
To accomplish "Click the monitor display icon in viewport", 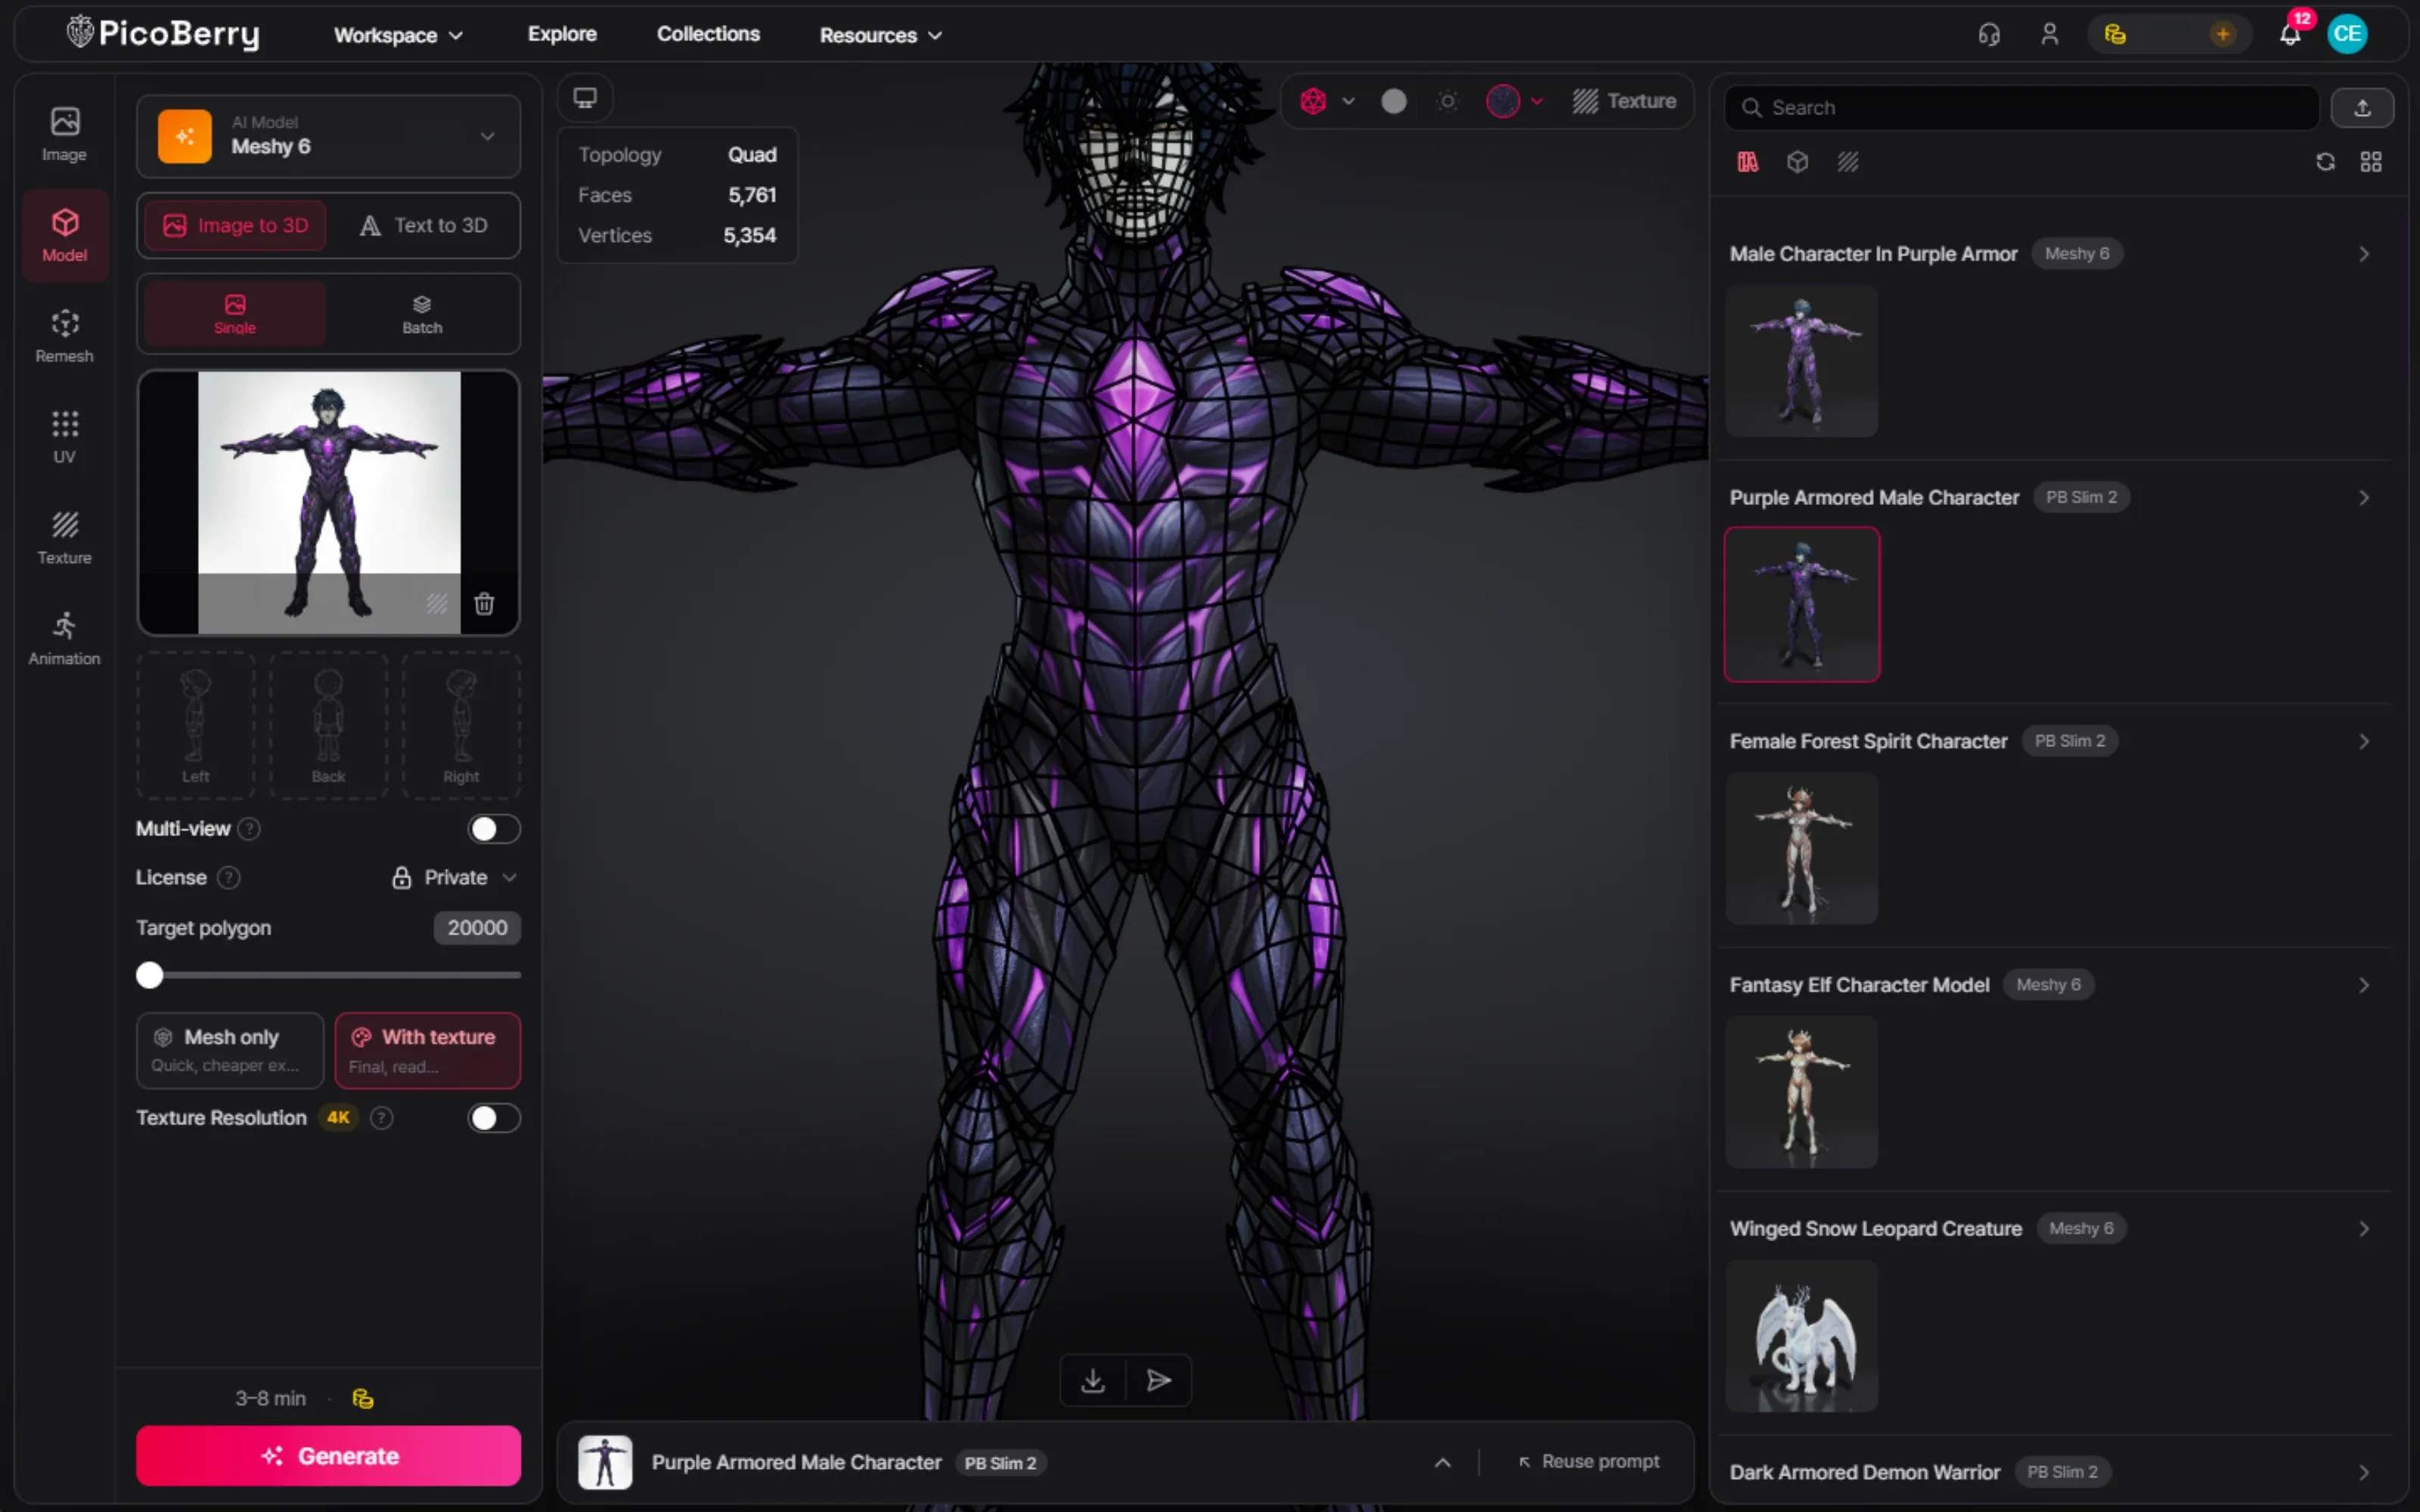I will tap(585, 98).
